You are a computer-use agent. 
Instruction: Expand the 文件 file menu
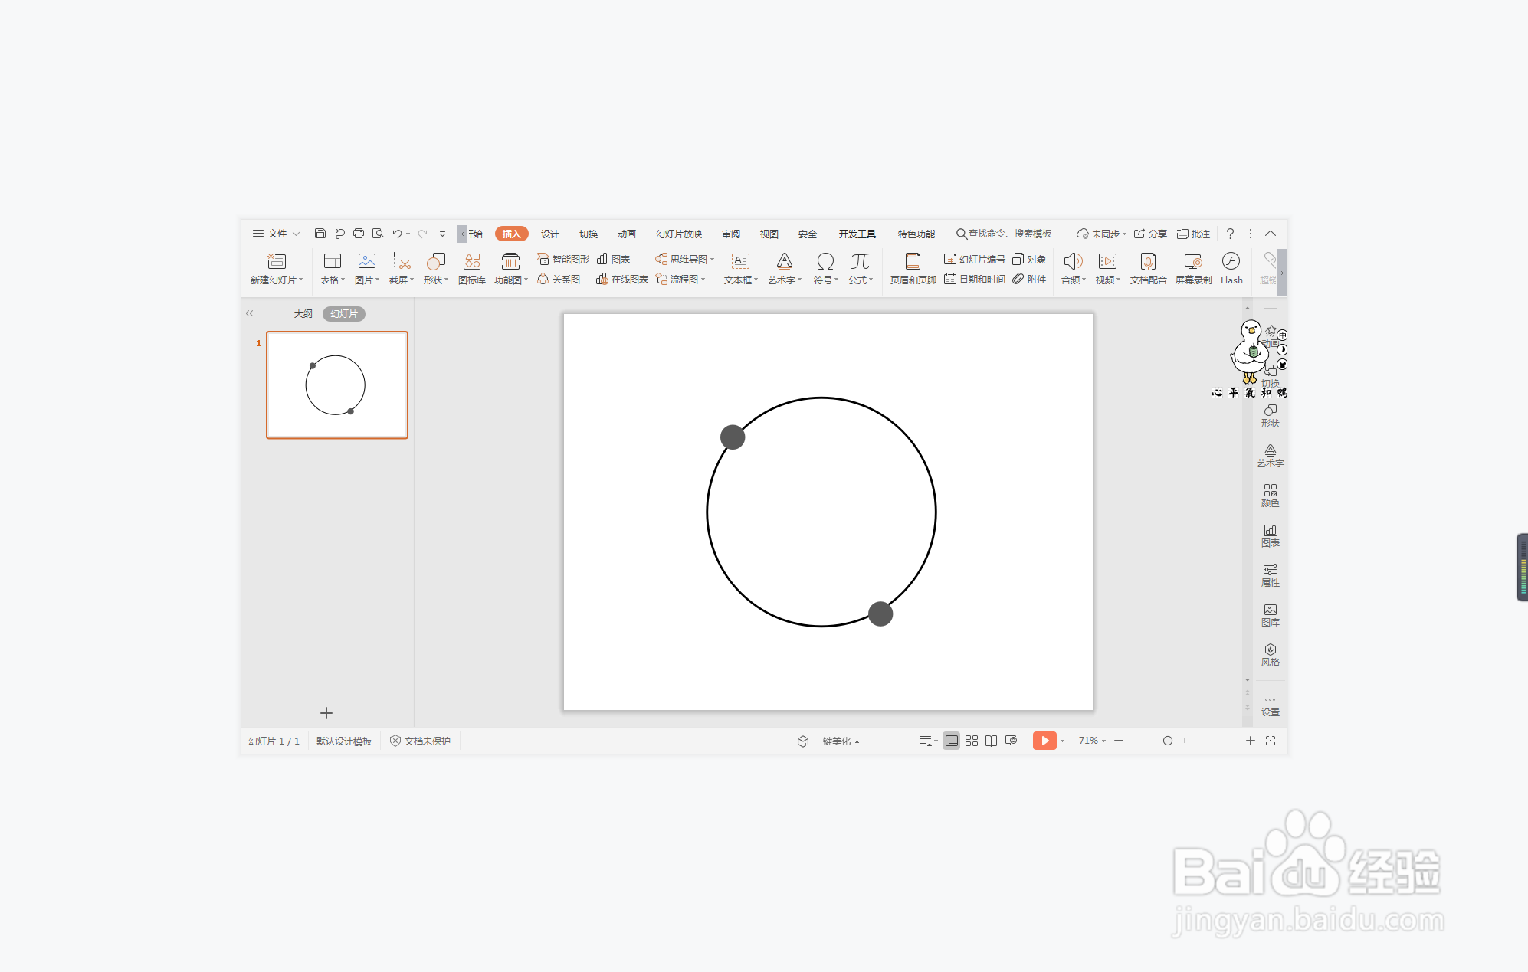[x=276, y=234]
